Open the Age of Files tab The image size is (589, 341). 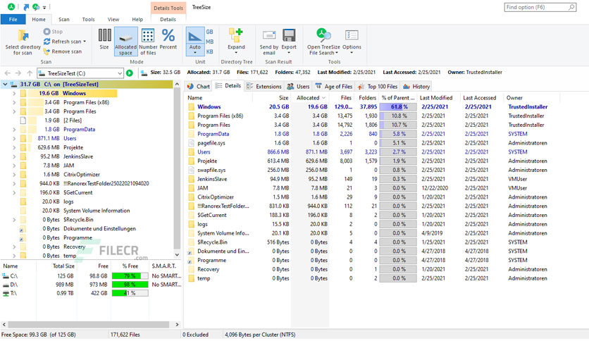[x=333, y=87]
